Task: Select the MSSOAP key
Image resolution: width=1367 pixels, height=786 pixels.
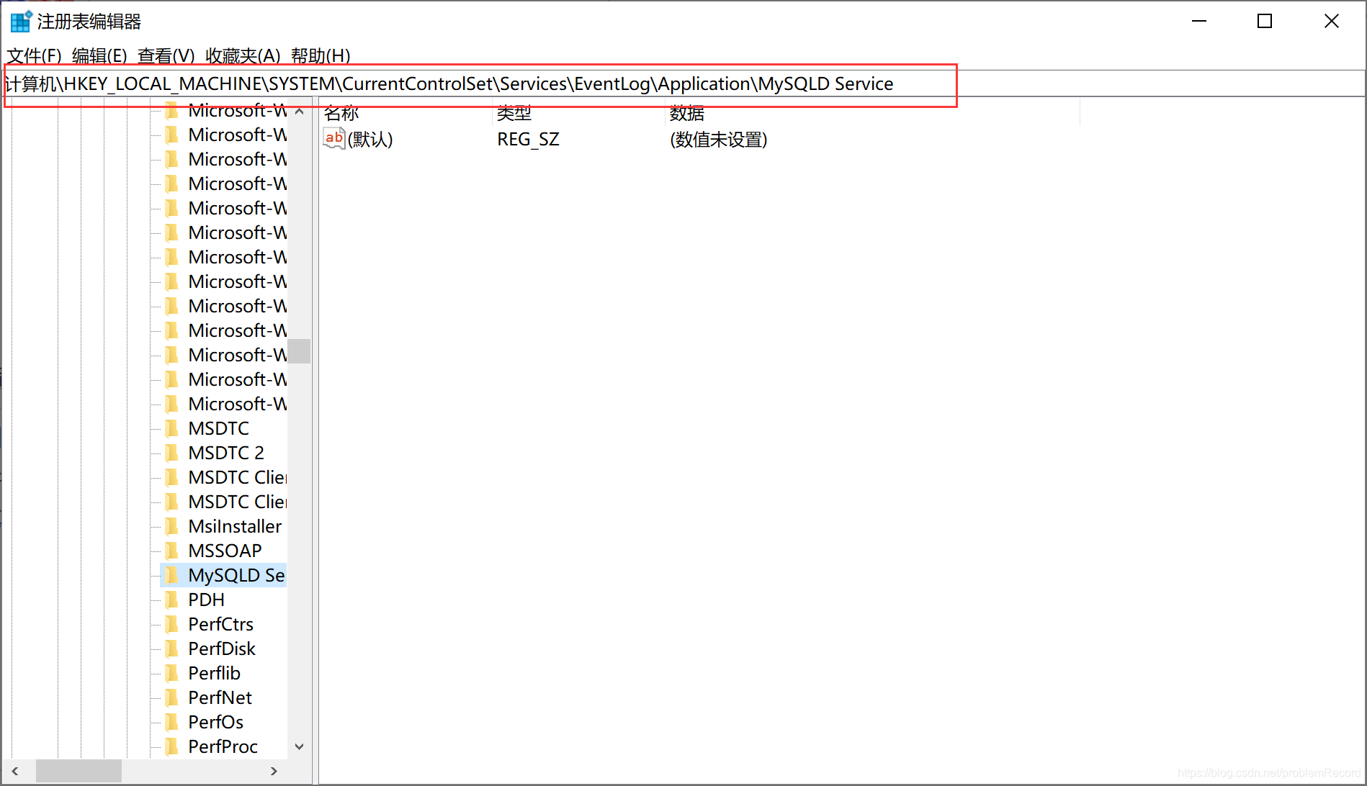Action: coord(225,551)
